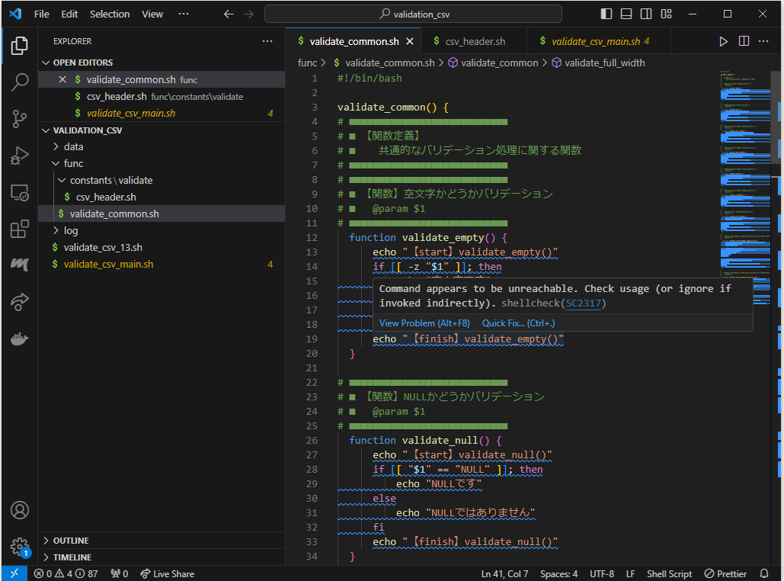The image size is (784, 581).
Task: Open the Run and Debug icon
Action: [20, 156]
